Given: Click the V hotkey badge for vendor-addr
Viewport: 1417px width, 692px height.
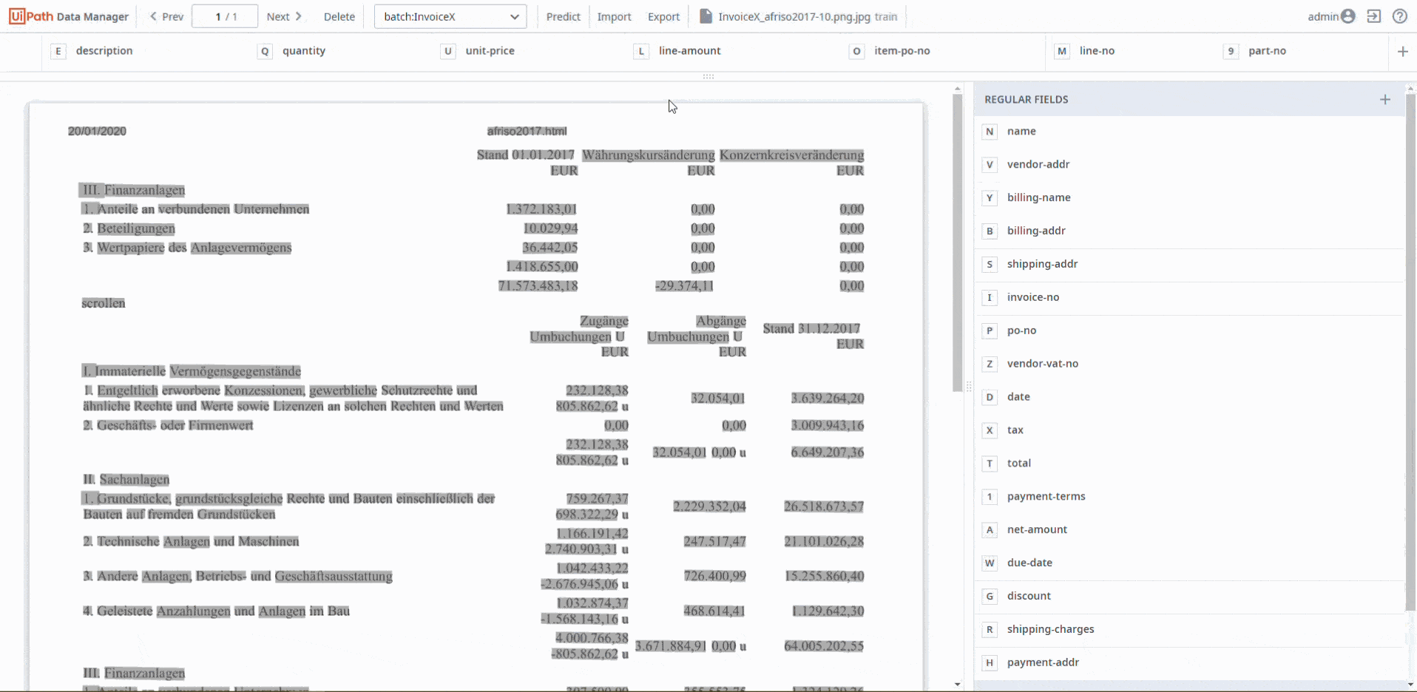Looking at the screenshot, I should tap(990, 165).
